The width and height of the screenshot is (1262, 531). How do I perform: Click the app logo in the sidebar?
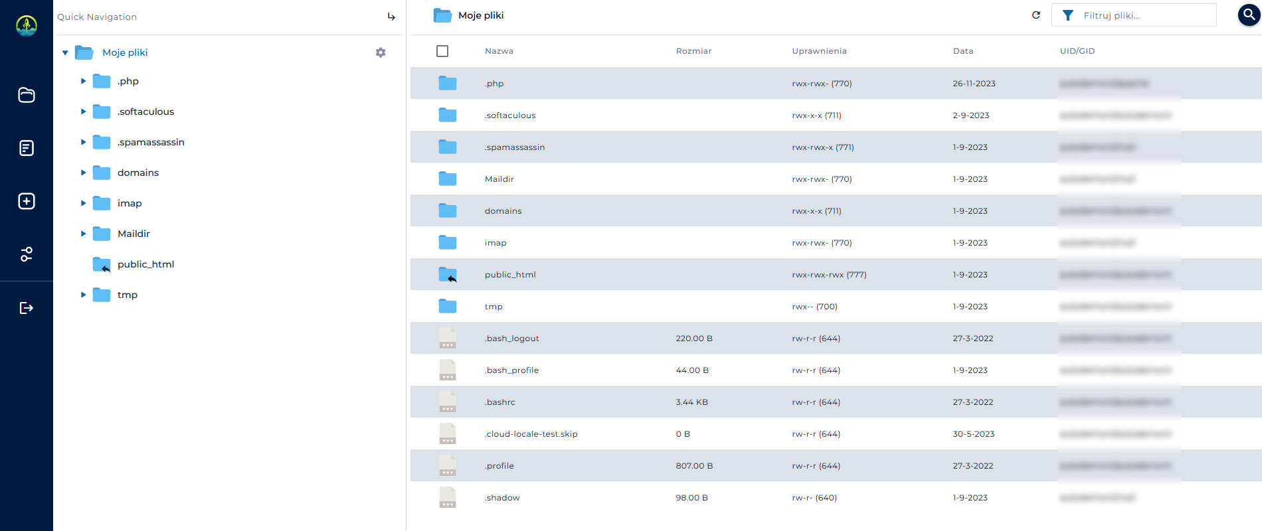[x=27, y=25]
